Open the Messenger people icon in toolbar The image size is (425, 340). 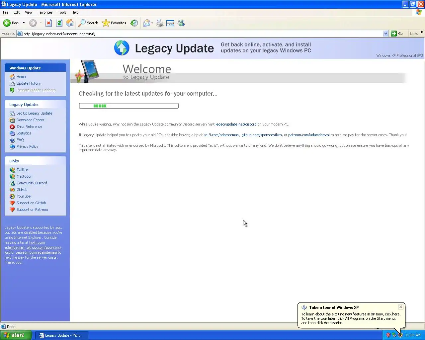click(181, 23)
